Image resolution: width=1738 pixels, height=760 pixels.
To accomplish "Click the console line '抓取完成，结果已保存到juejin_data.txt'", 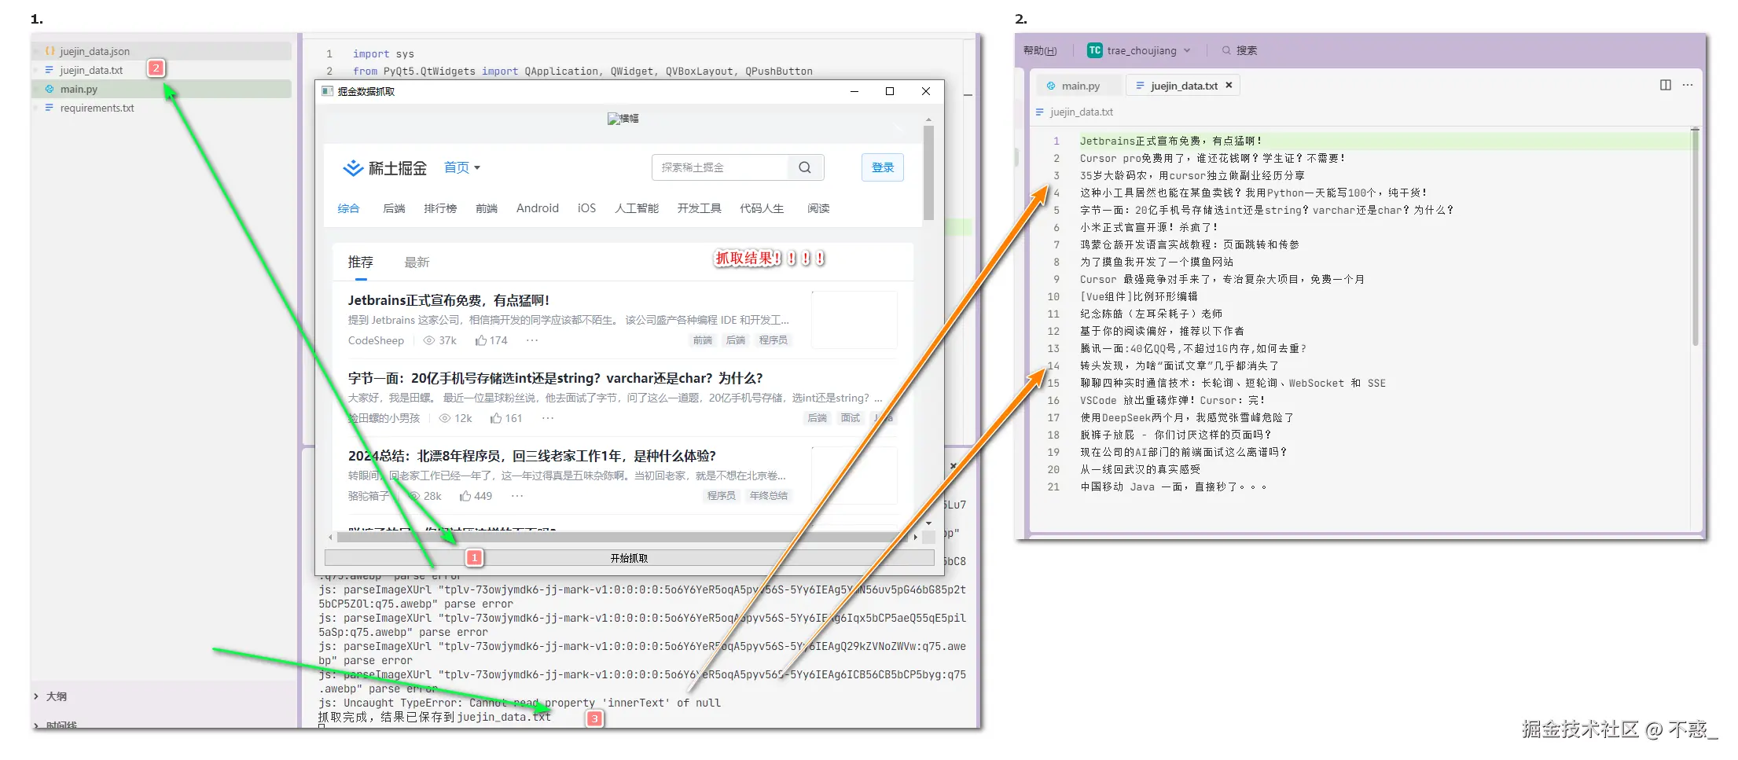I will (x=435, y=718).
